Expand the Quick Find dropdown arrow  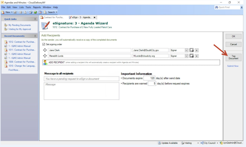click(242, 7)
